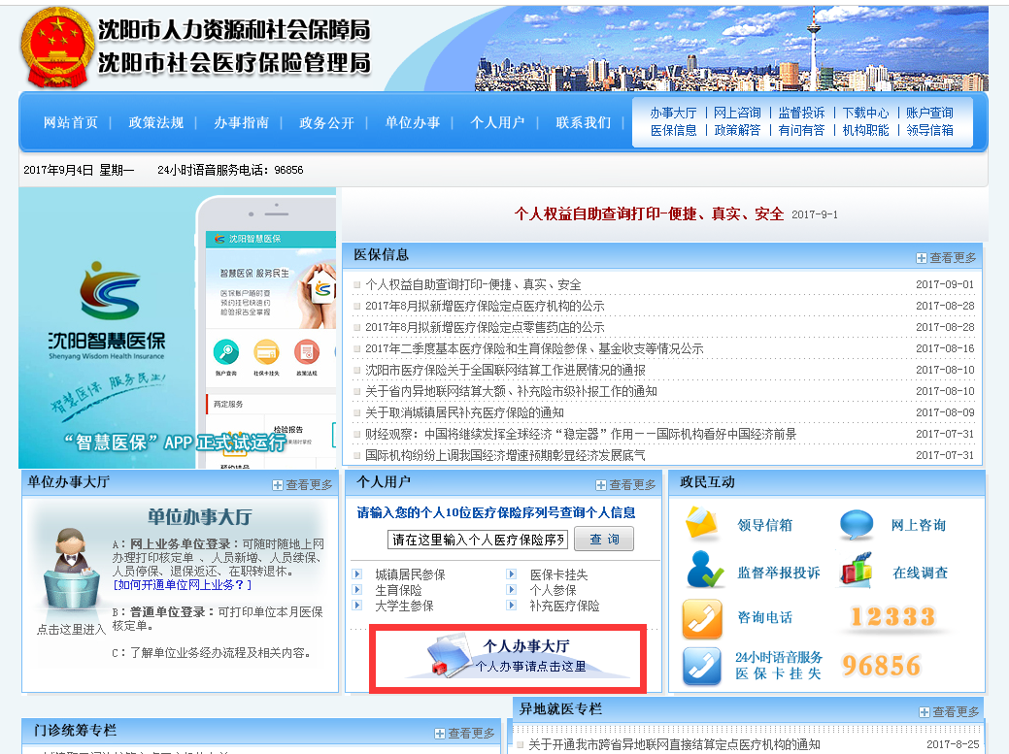Open 办事指南 in the navigation bar

coord(241,122)
